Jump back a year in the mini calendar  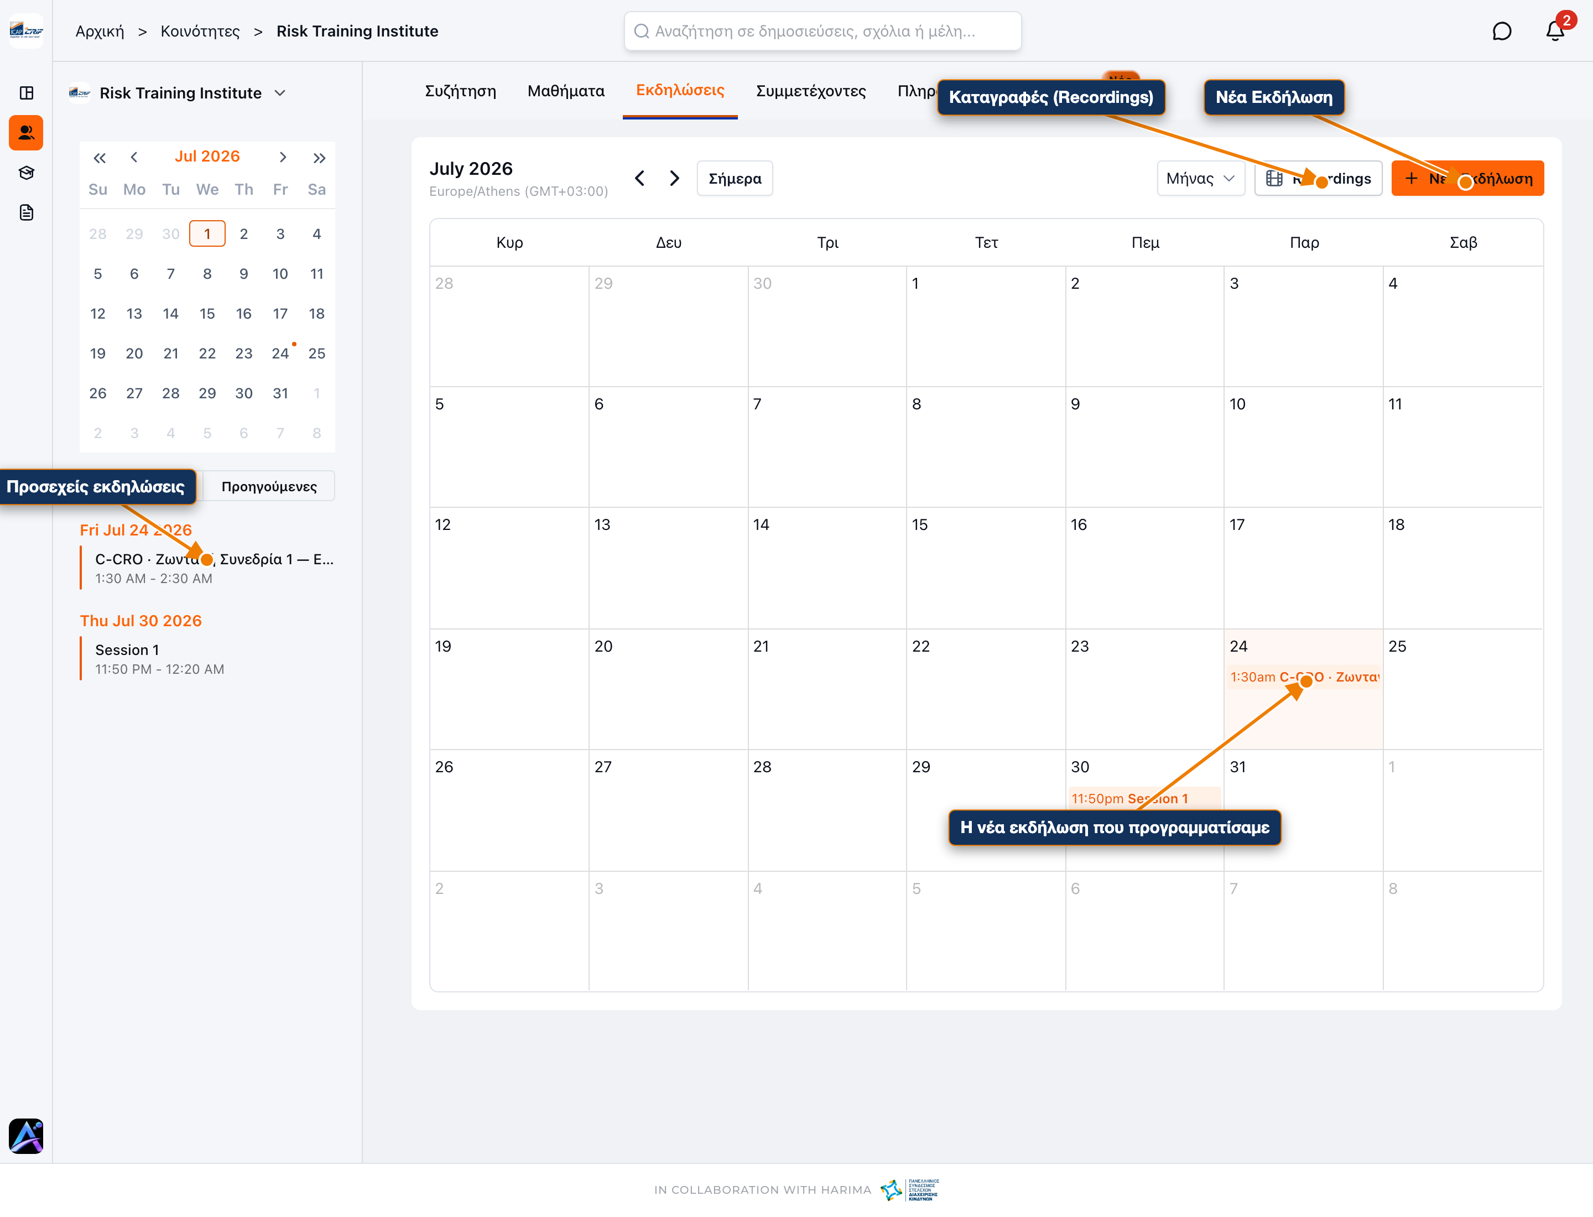point(99,157)
